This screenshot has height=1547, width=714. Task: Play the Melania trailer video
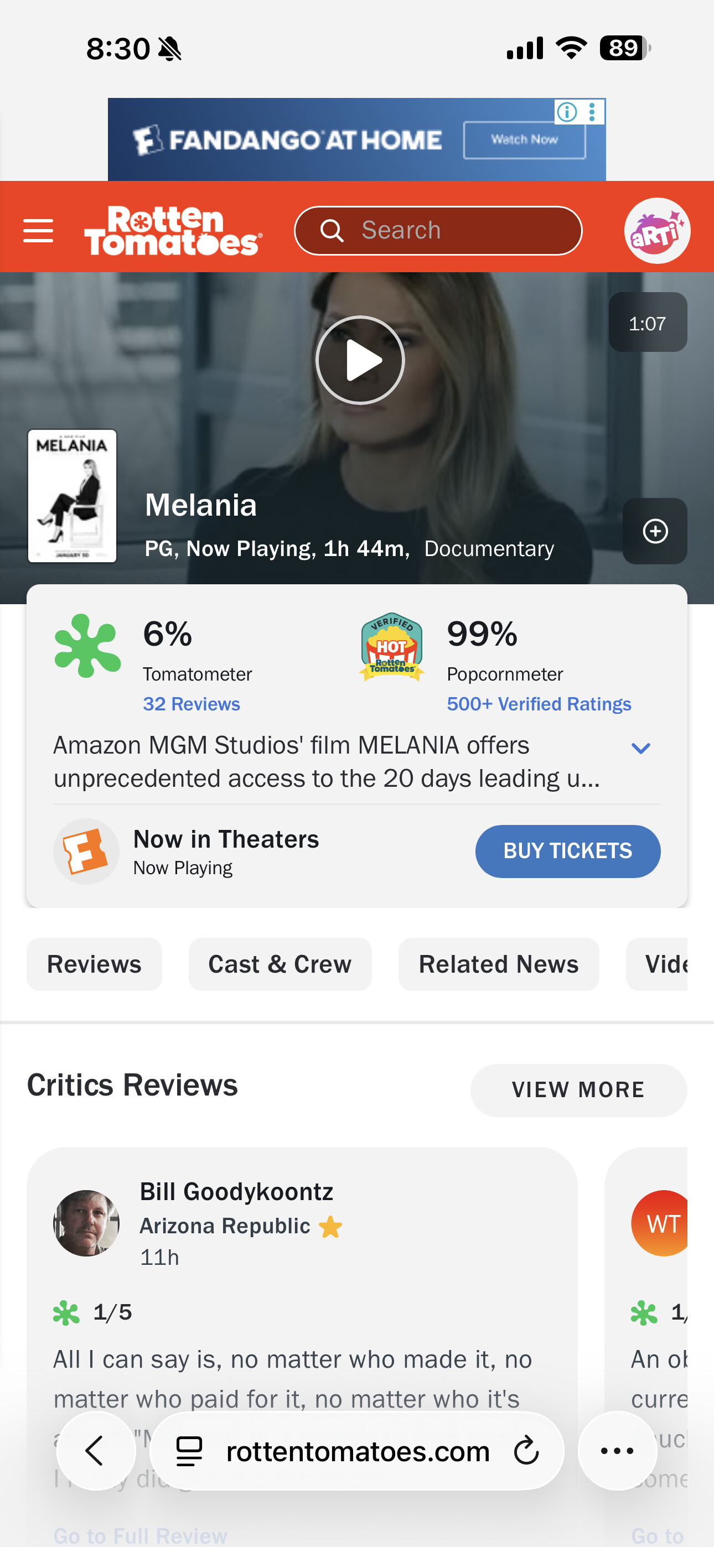pyautogui.click(x=360, y=360)
